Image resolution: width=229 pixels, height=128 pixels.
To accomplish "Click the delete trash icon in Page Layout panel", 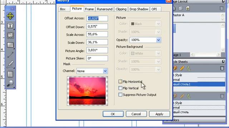I will click(221, 8).
